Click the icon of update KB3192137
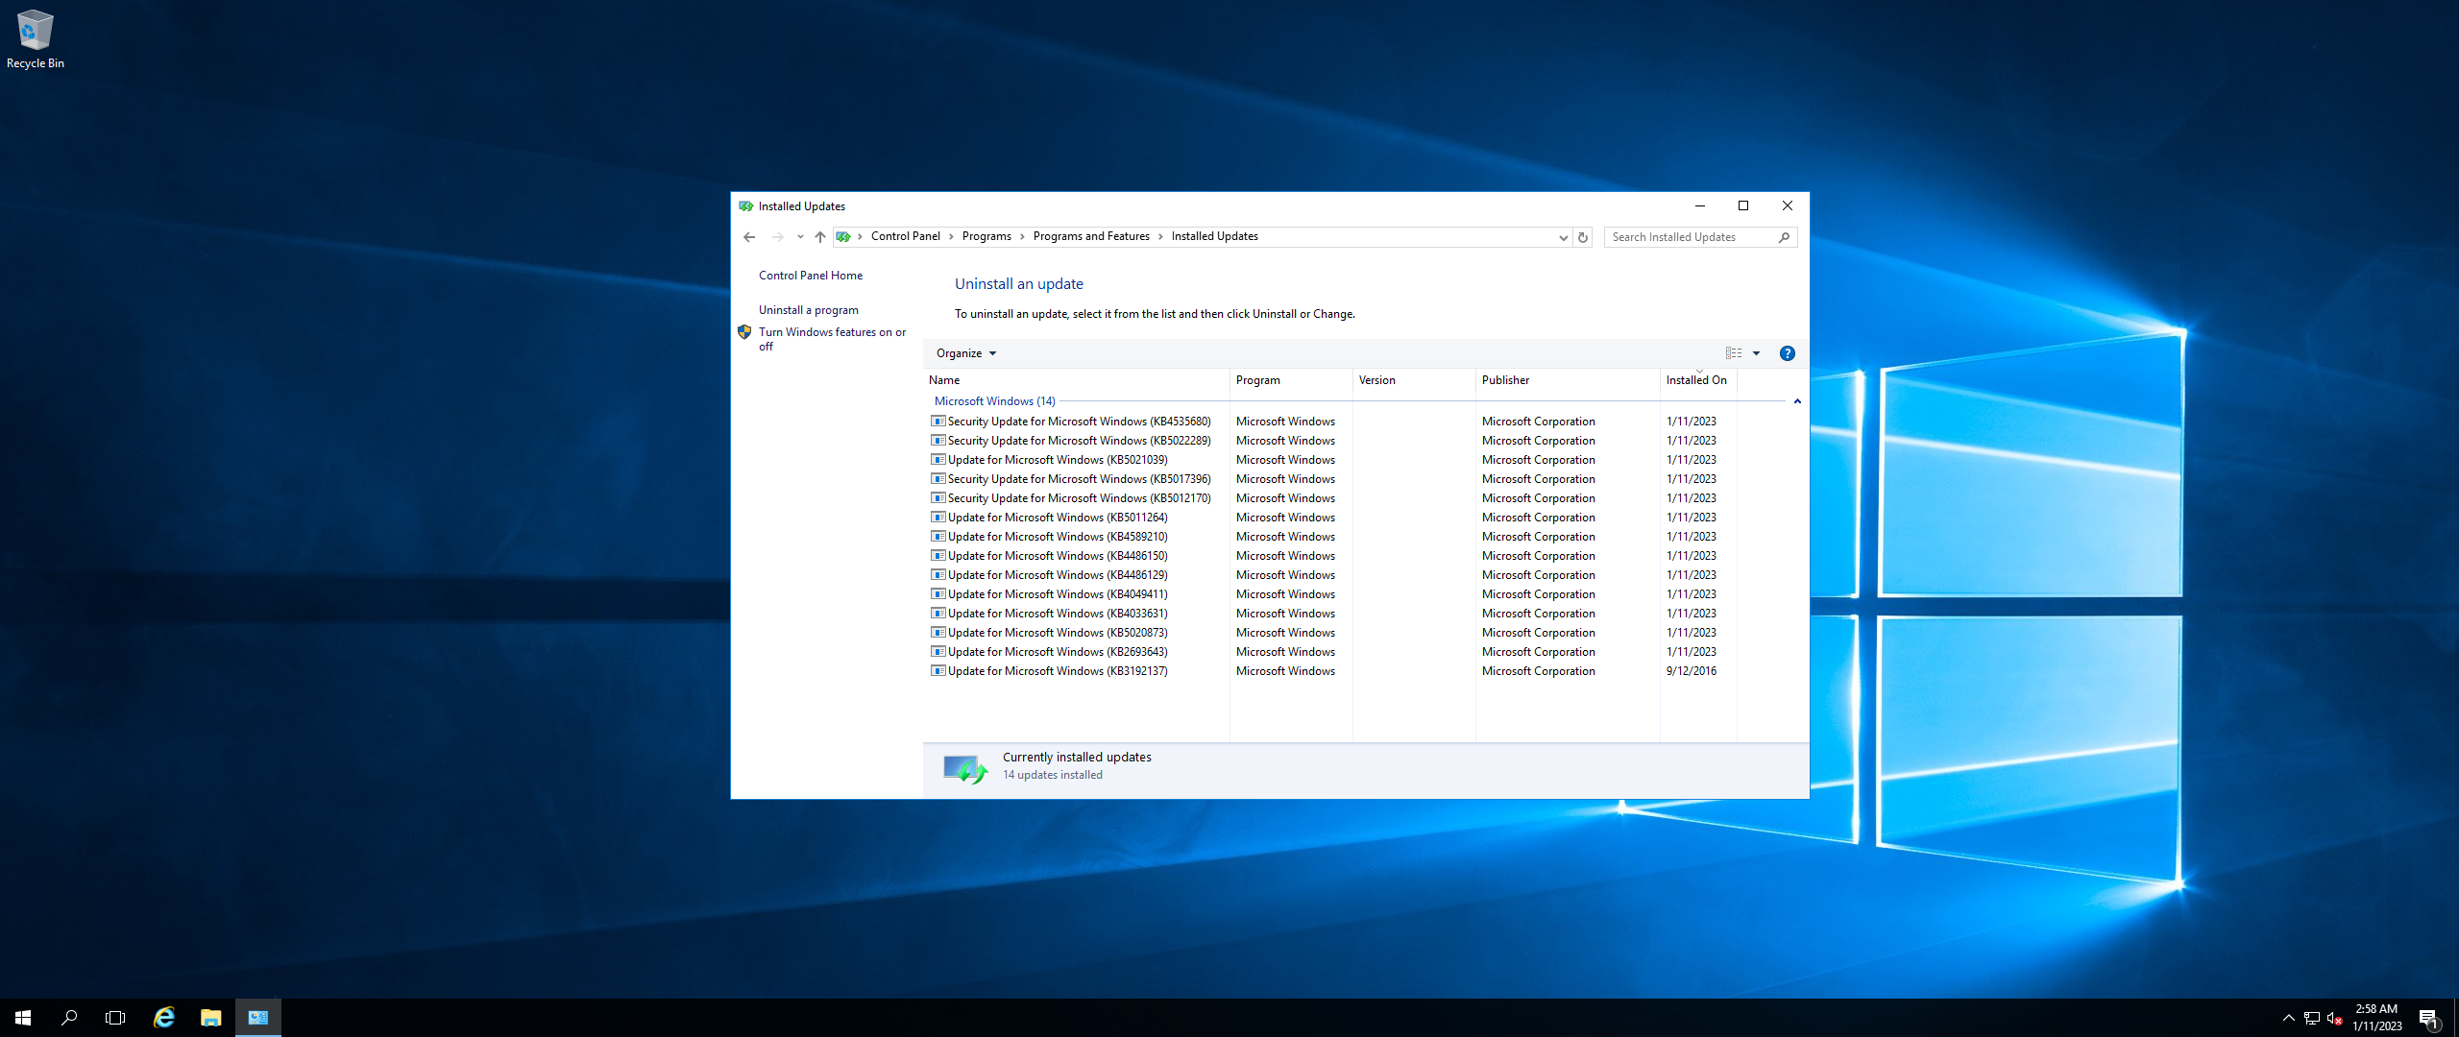 pos(938,670)
